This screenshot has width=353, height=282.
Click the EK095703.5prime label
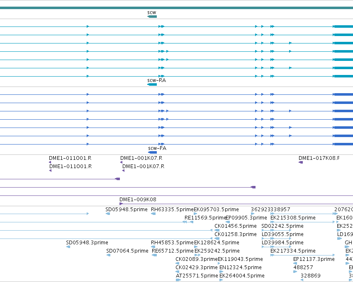point(217,210)
